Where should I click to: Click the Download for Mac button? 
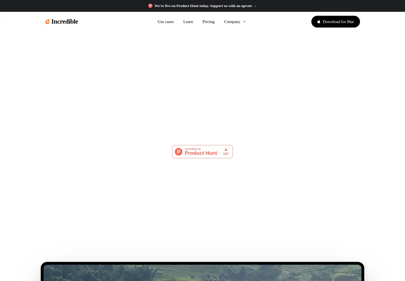click(x=336, y=22)
